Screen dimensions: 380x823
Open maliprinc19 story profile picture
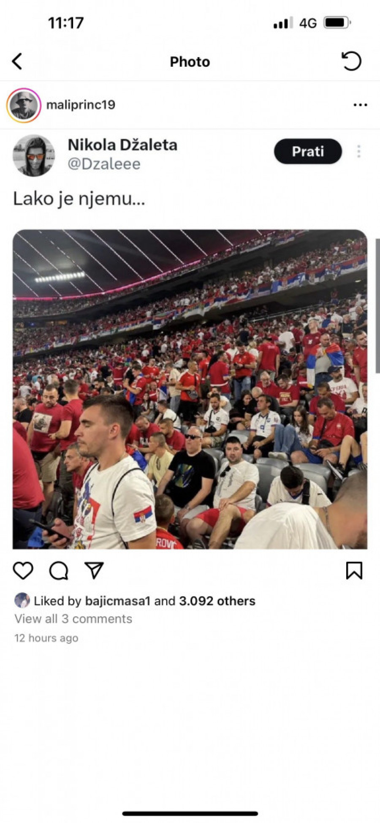[24, 105]
